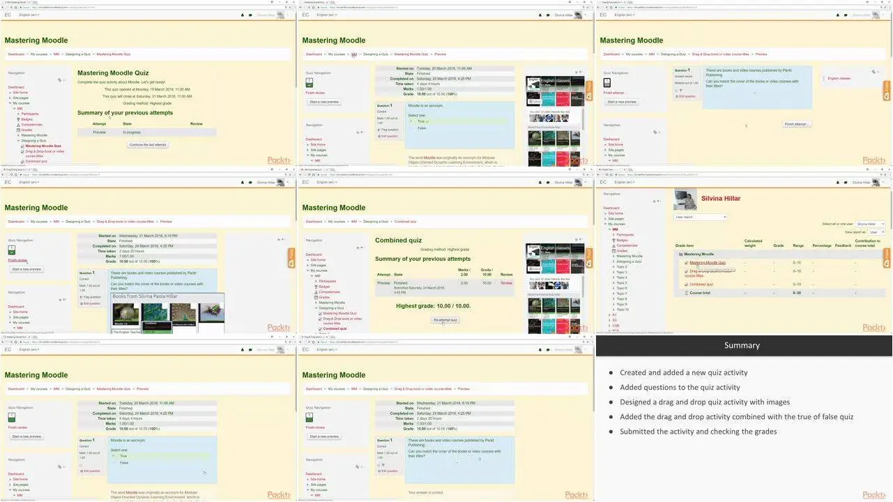Open Review link in Combined quiz attempts table
Screen dimensions: 893x502
pos(506,283)
